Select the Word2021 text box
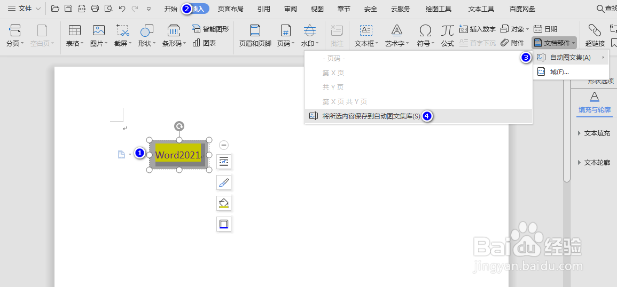Screen dimensions: 617x287 (179, 155)
